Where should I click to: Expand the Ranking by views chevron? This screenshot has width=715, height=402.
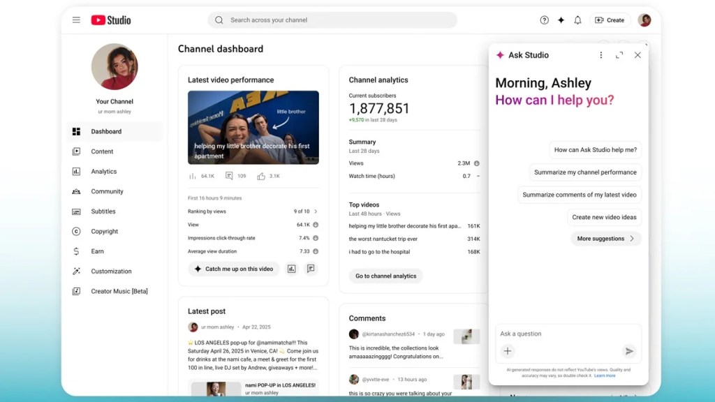(x=316, y=211)
